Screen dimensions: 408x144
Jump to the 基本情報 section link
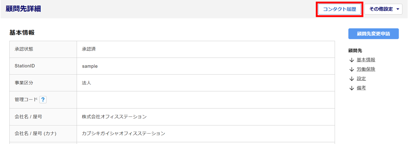[366, 60]
